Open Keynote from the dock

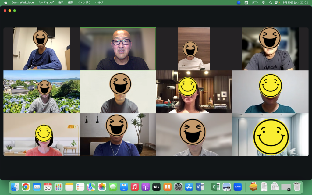click(x=124, y=187)
